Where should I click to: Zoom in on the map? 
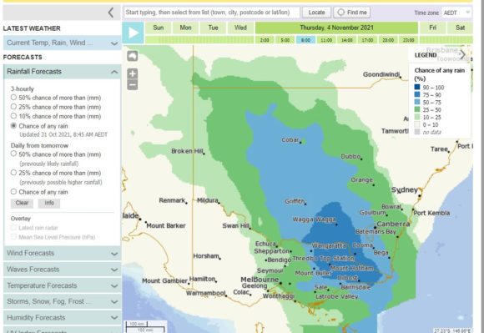133,73
